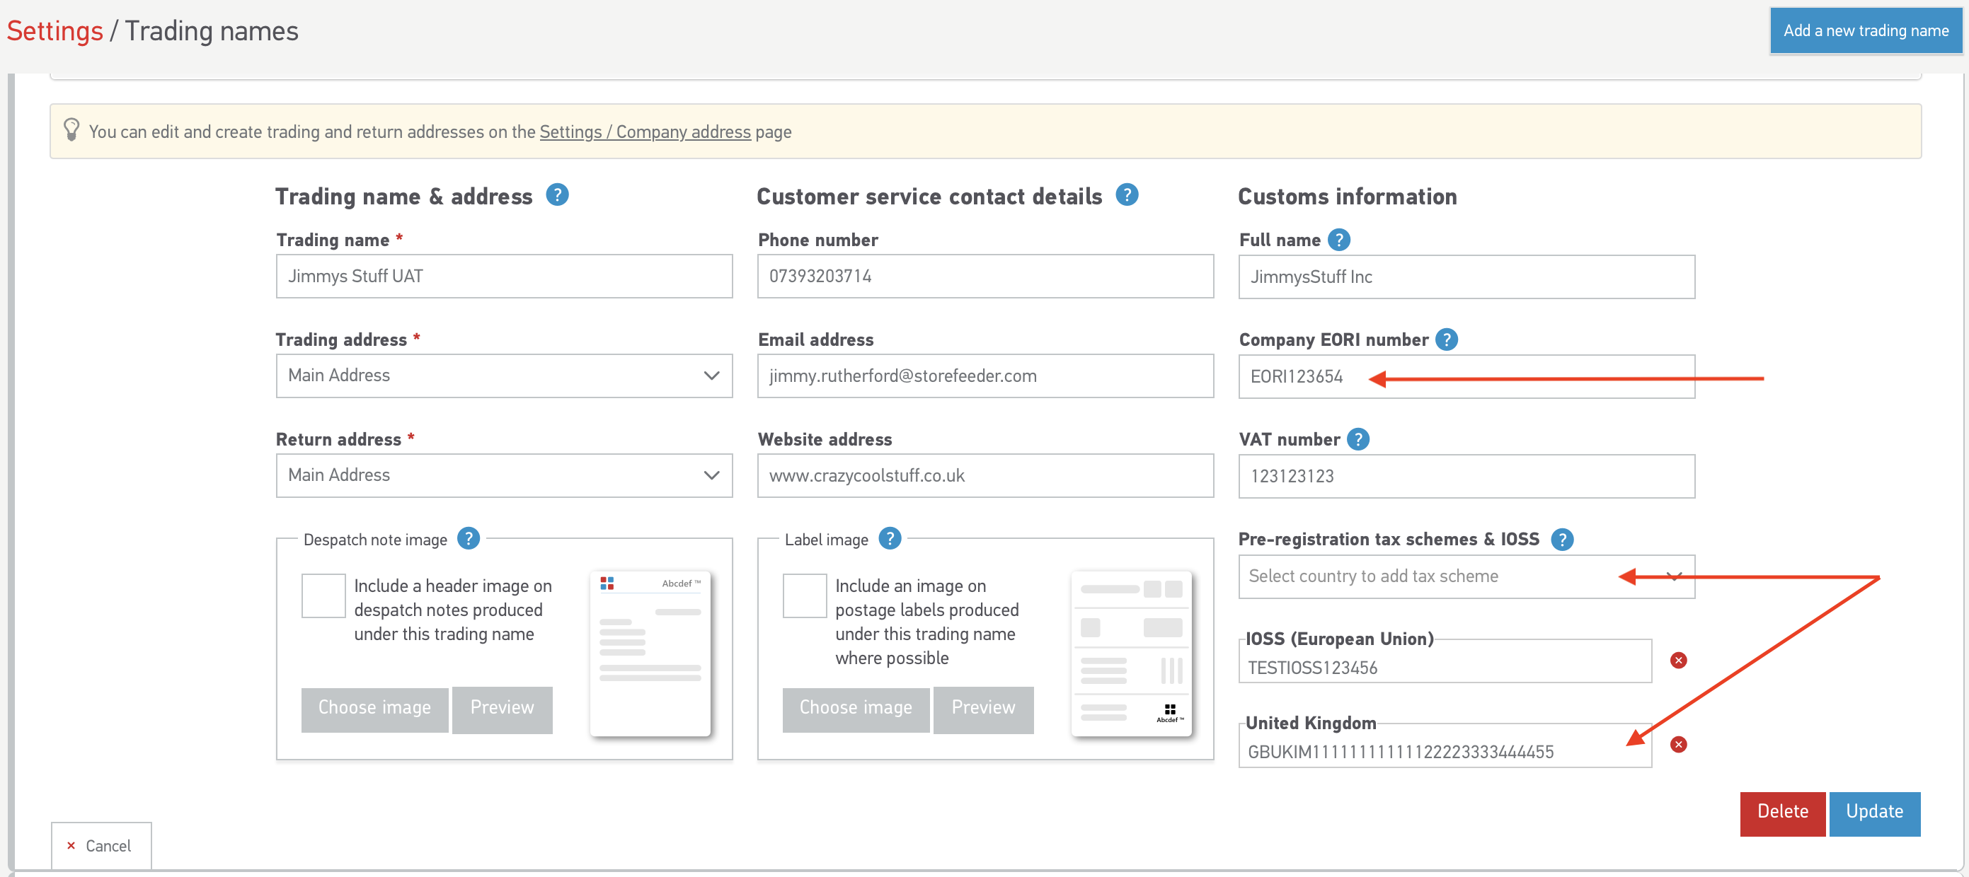
Task: Go to Settings breadcrumb link
Action: pyautogui.click(x=54, y=31)
